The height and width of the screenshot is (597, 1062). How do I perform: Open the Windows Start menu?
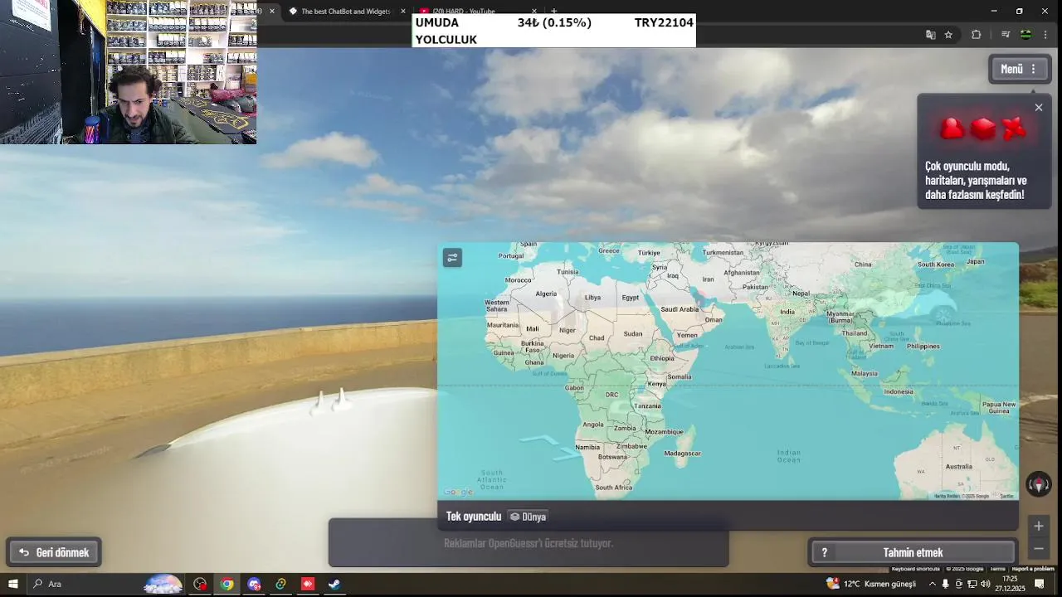point(12,584)
